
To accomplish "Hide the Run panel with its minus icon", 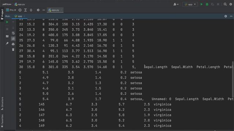I will tap(231, 16).
